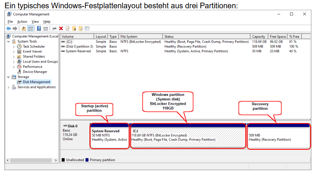
Task: Sort by the Capacity column header
Action: click(259, 37)
